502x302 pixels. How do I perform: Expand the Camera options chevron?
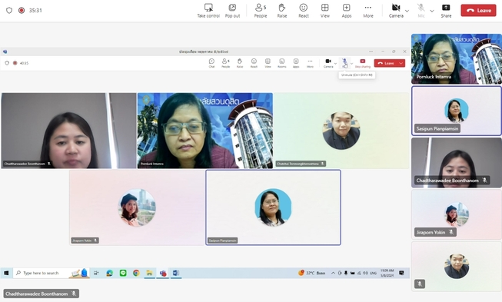click(x=407, y=11)
